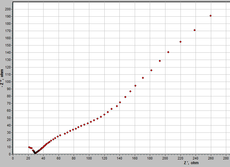Image resolution: width=230 pixels, height=167 pixels.
Task: Select the data point near Z' 238 ohm
Action: [195, 30]
